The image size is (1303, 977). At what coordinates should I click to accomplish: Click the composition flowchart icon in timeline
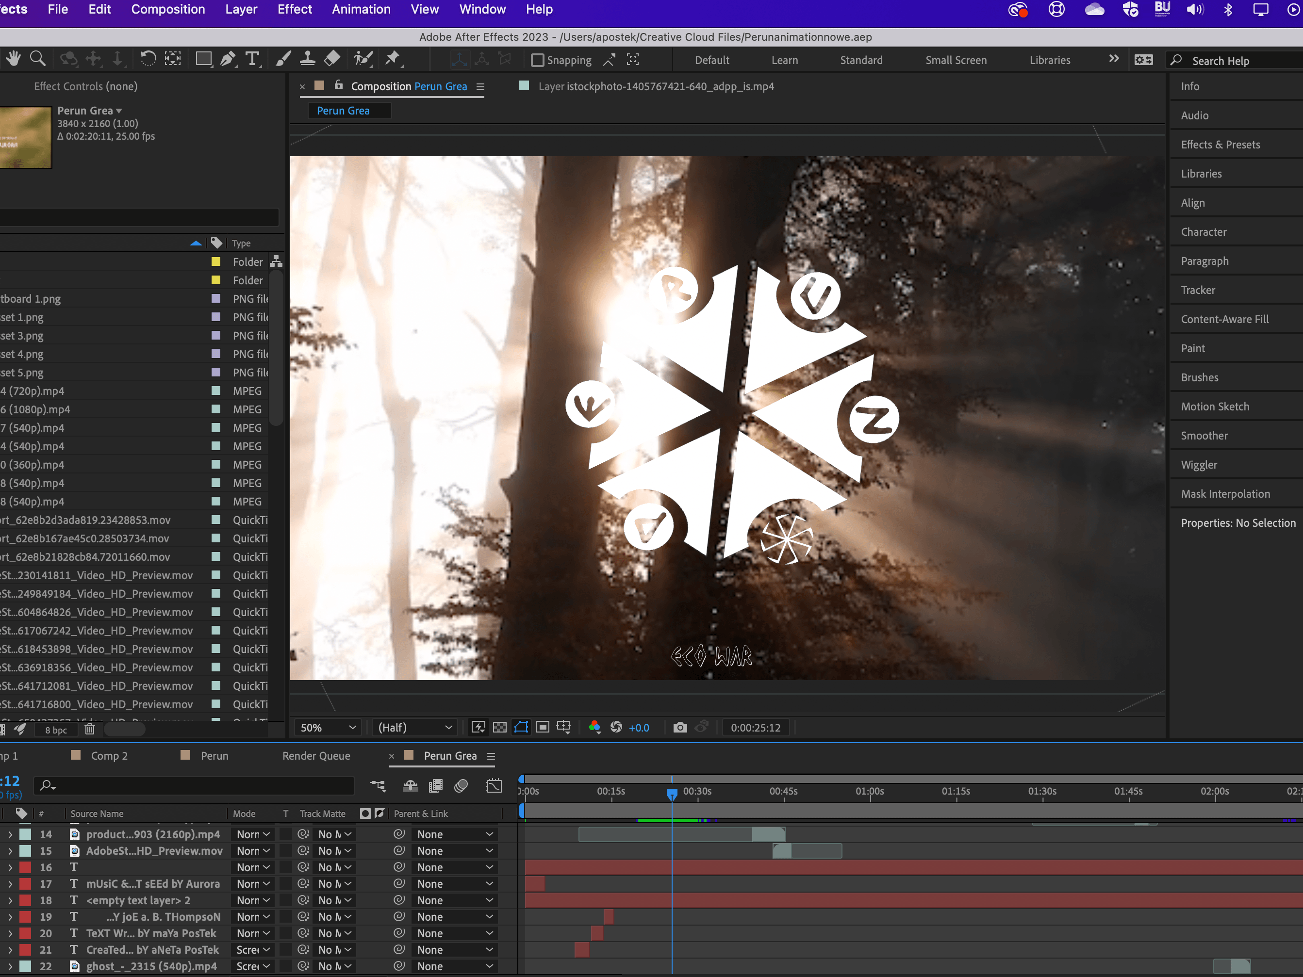tap(378, 785)
